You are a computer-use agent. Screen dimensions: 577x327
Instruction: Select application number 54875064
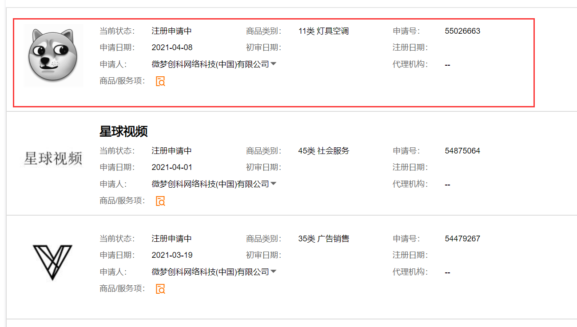click(462, 151)
